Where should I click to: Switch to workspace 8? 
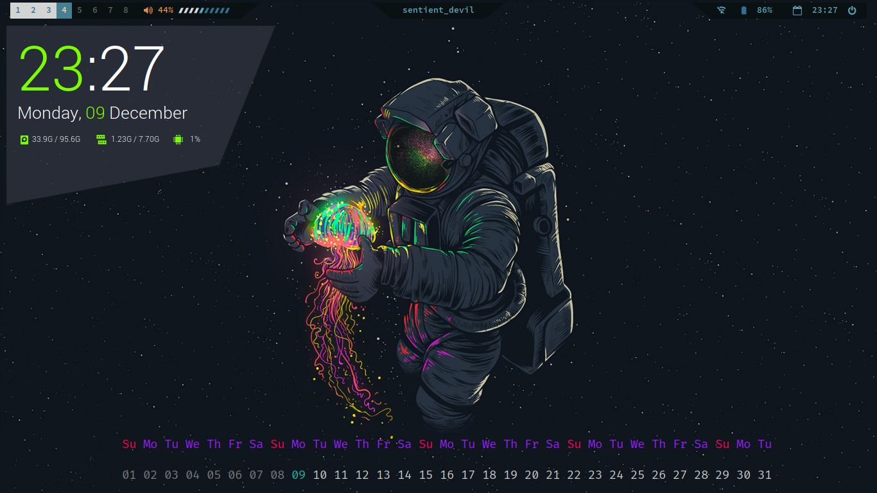click(126, 10)
